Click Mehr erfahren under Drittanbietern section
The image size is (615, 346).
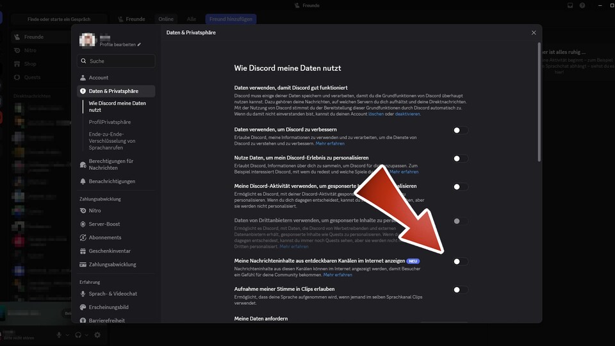pos(294,246)
